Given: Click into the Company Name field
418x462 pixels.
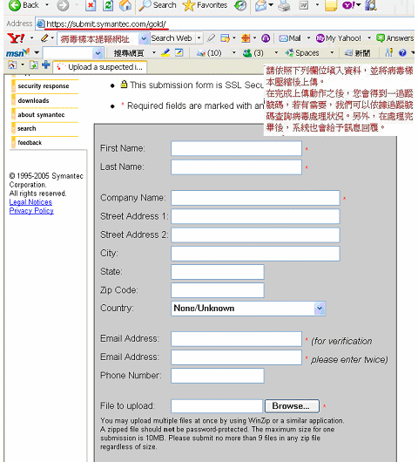Looking at the screenshot, I should click(x=255, y=198).
